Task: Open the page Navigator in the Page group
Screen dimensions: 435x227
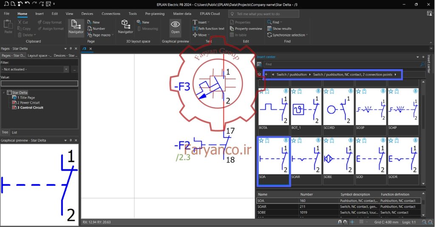Action: pyautogui.click(x=76, y=27)
